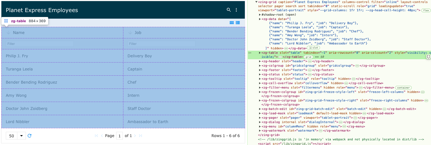
Task: Click the flex badge on zing-grid
Action: 426,10
